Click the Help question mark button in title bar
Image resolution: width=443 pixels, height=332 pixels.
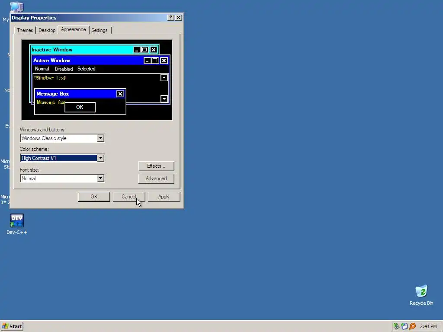click(x=170, y=17)
